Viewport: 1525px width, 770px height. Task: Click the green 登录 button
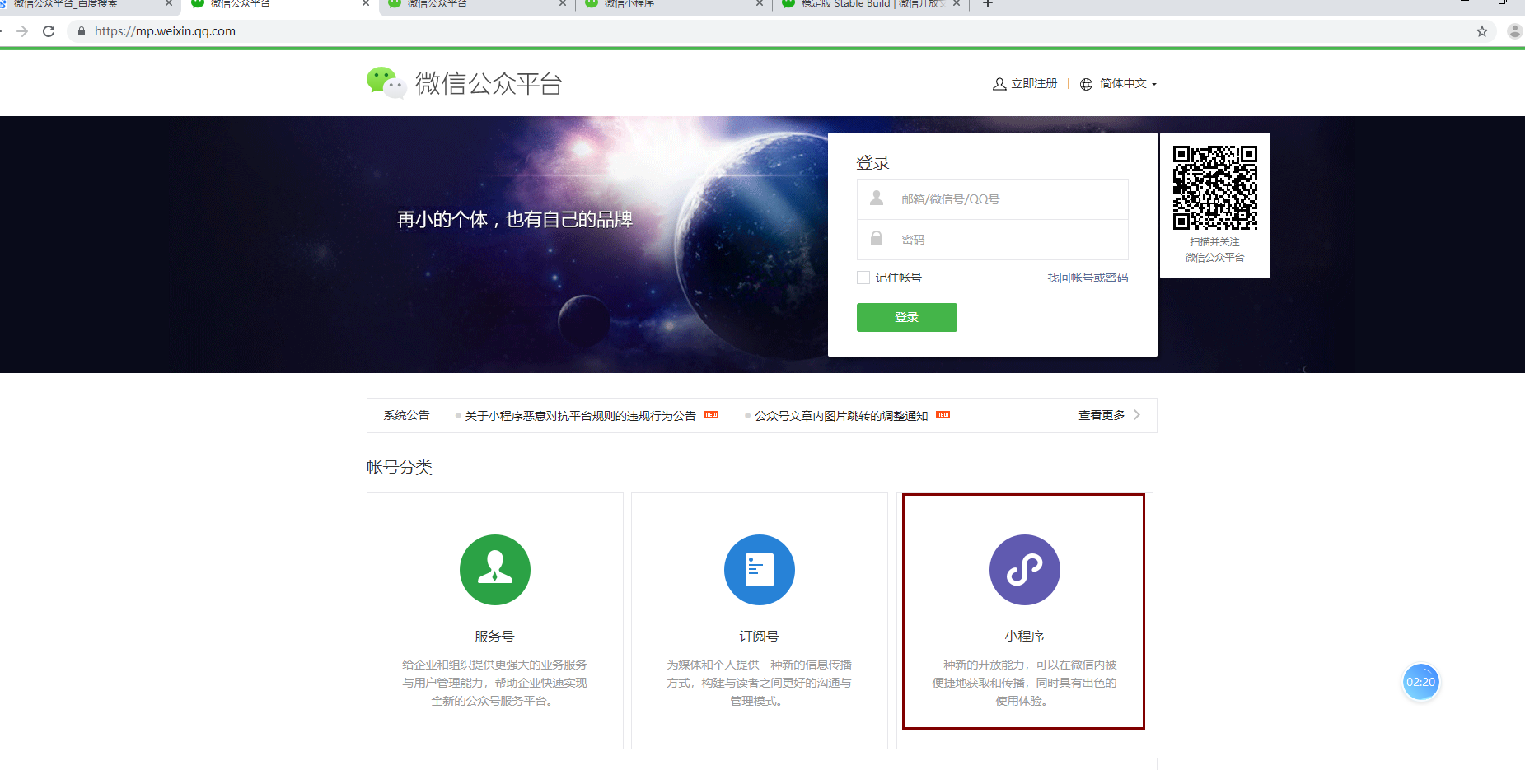click(x=907, y=318)
